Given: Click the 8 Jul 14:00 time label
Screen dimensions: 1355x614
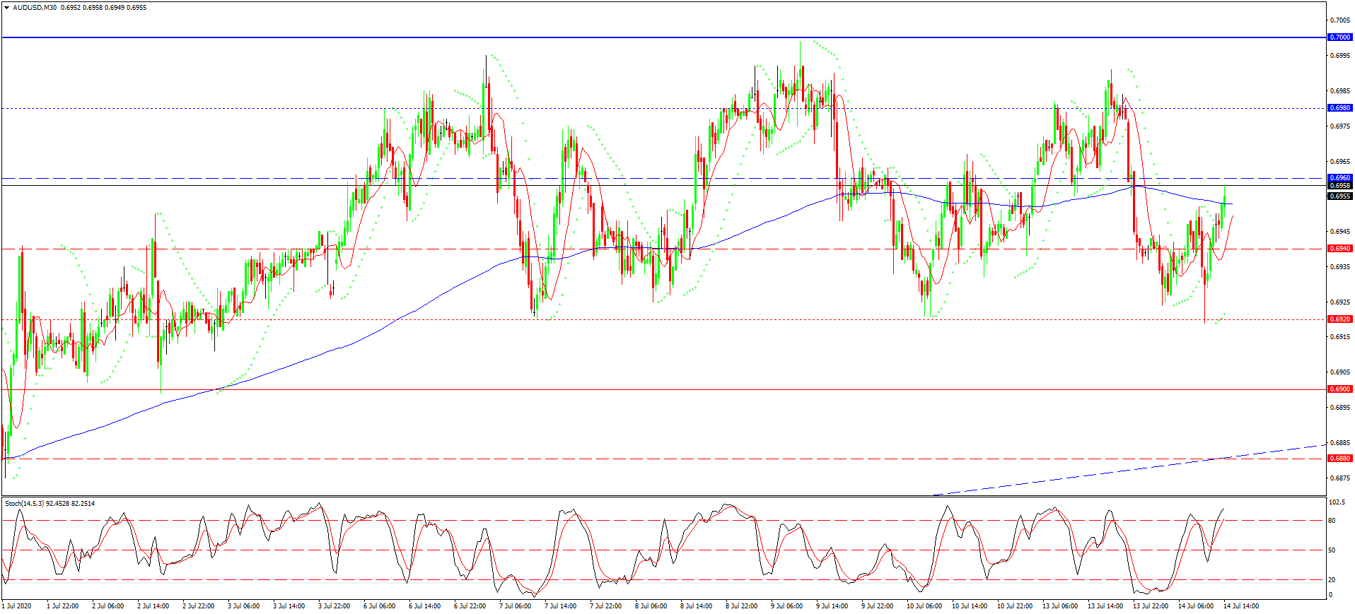Looking at the screenshot, I should tap(696, 606).
